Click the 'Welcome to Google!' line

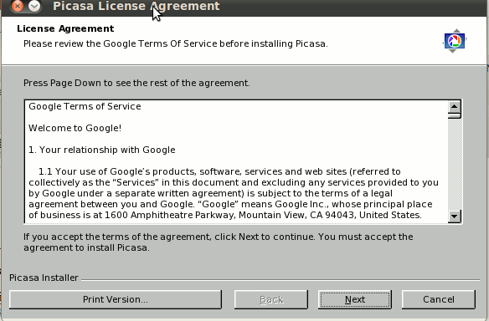75,128
